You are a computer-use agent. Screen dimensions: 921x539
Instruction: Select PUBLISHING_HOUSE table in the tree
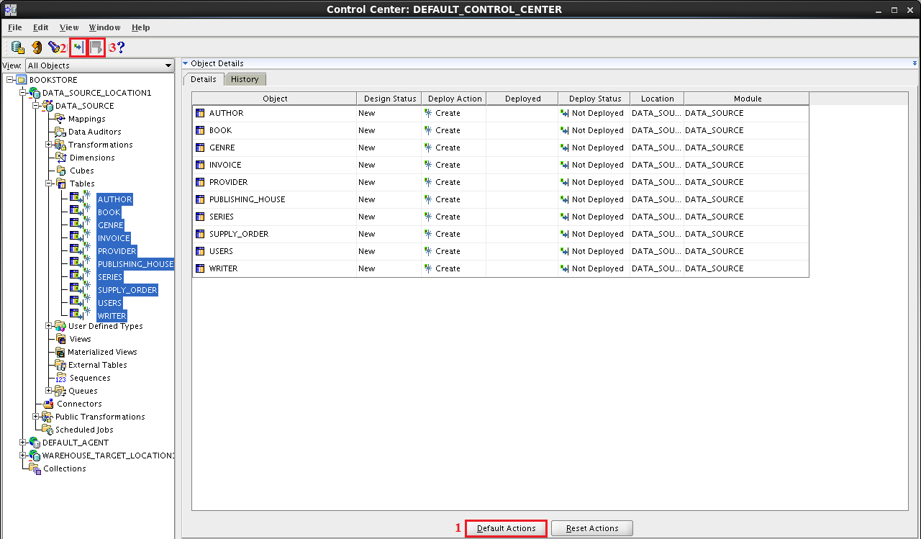click(x=136, y=264)
